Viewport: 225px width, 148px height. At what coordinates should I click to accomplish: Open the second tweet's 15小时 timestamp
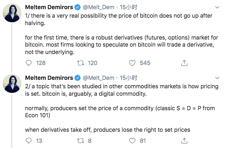coord(128,78)
